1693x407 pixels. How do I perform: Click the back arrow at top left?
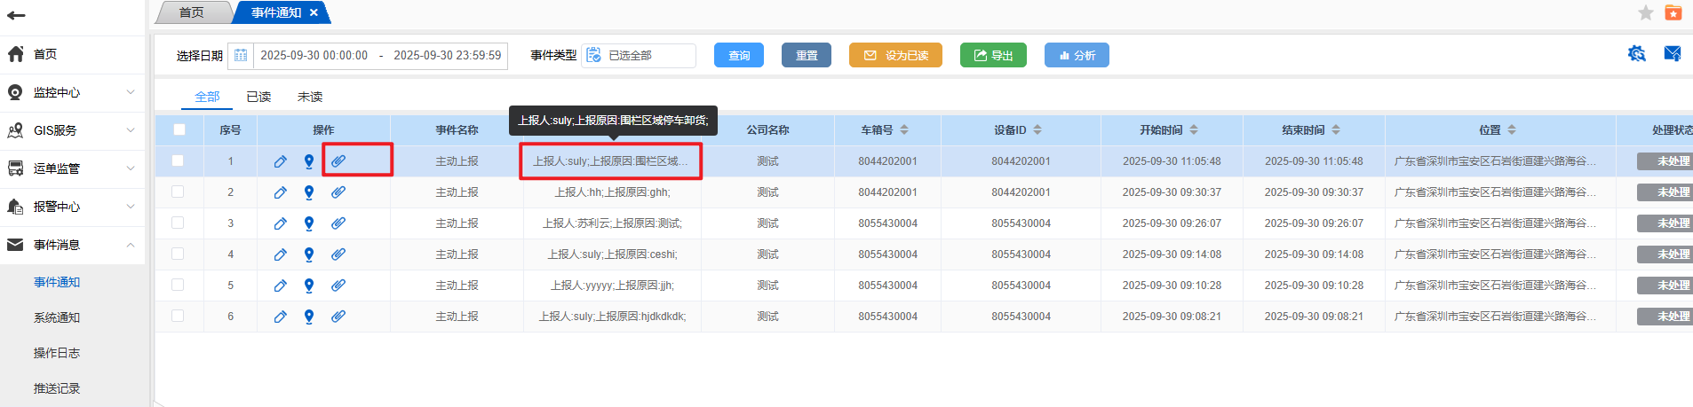coord(16,15)
